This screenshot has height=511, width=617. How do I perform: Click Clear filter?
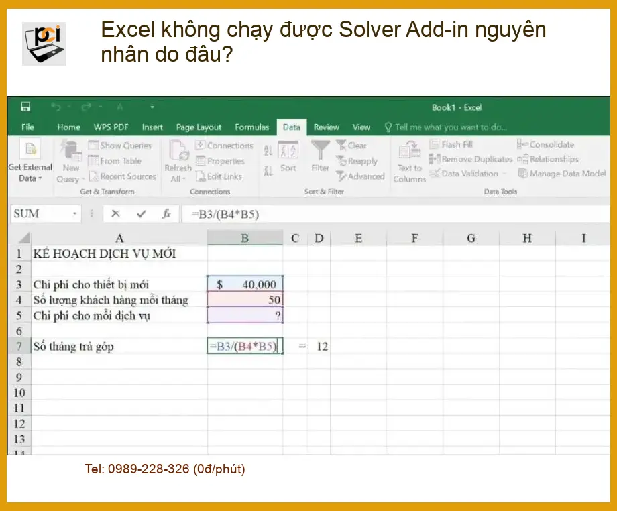coord(351,146)
